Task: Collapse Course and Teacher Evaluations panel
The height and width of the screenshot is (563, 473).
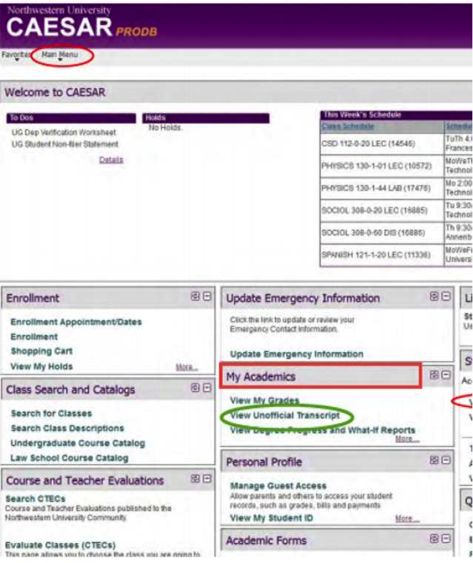Action: point(207,479)
